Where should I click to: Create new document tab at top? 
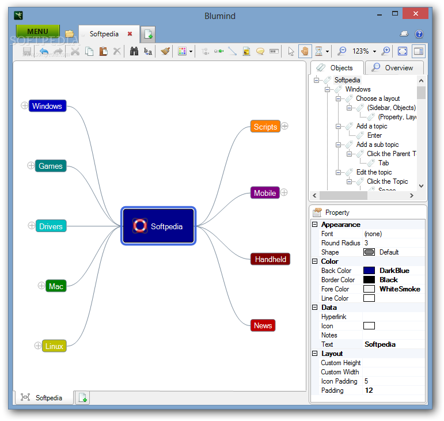[x=148, y=34]
